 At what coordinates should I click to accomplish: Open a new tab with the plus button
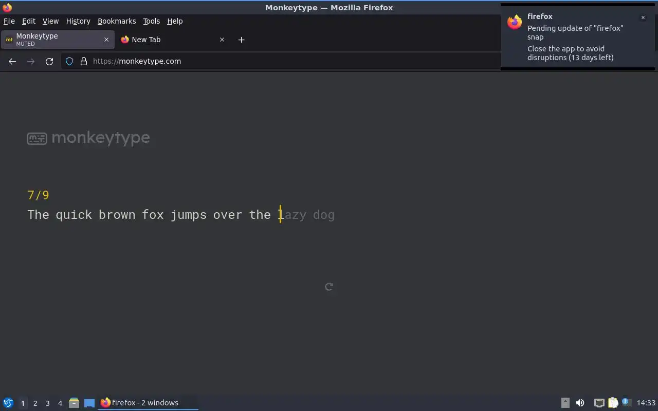(x=241, y=40)
